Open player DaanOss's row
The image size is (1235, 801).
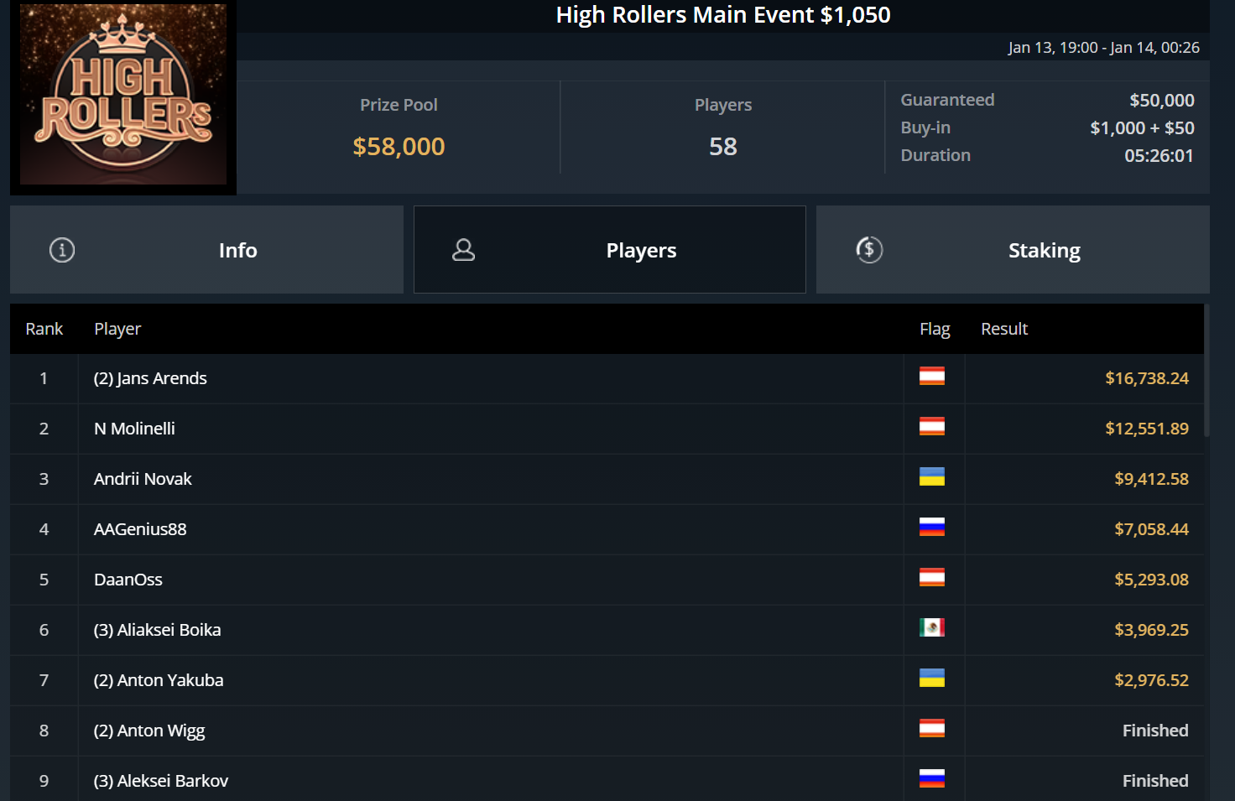pyautogui.click(x=607, y=580)
